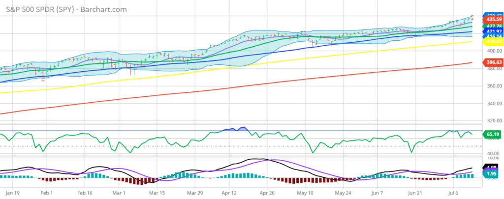Click the 'Apr 26' date axis label
This screenshot has width=504, height=199.
[267, 194]
